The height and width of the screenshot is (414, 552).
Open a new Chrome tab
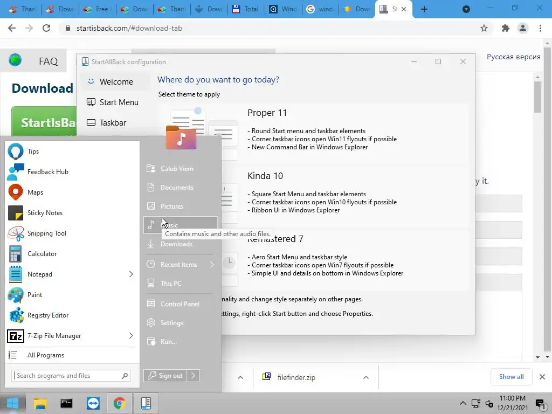click(x=424, y=9)
